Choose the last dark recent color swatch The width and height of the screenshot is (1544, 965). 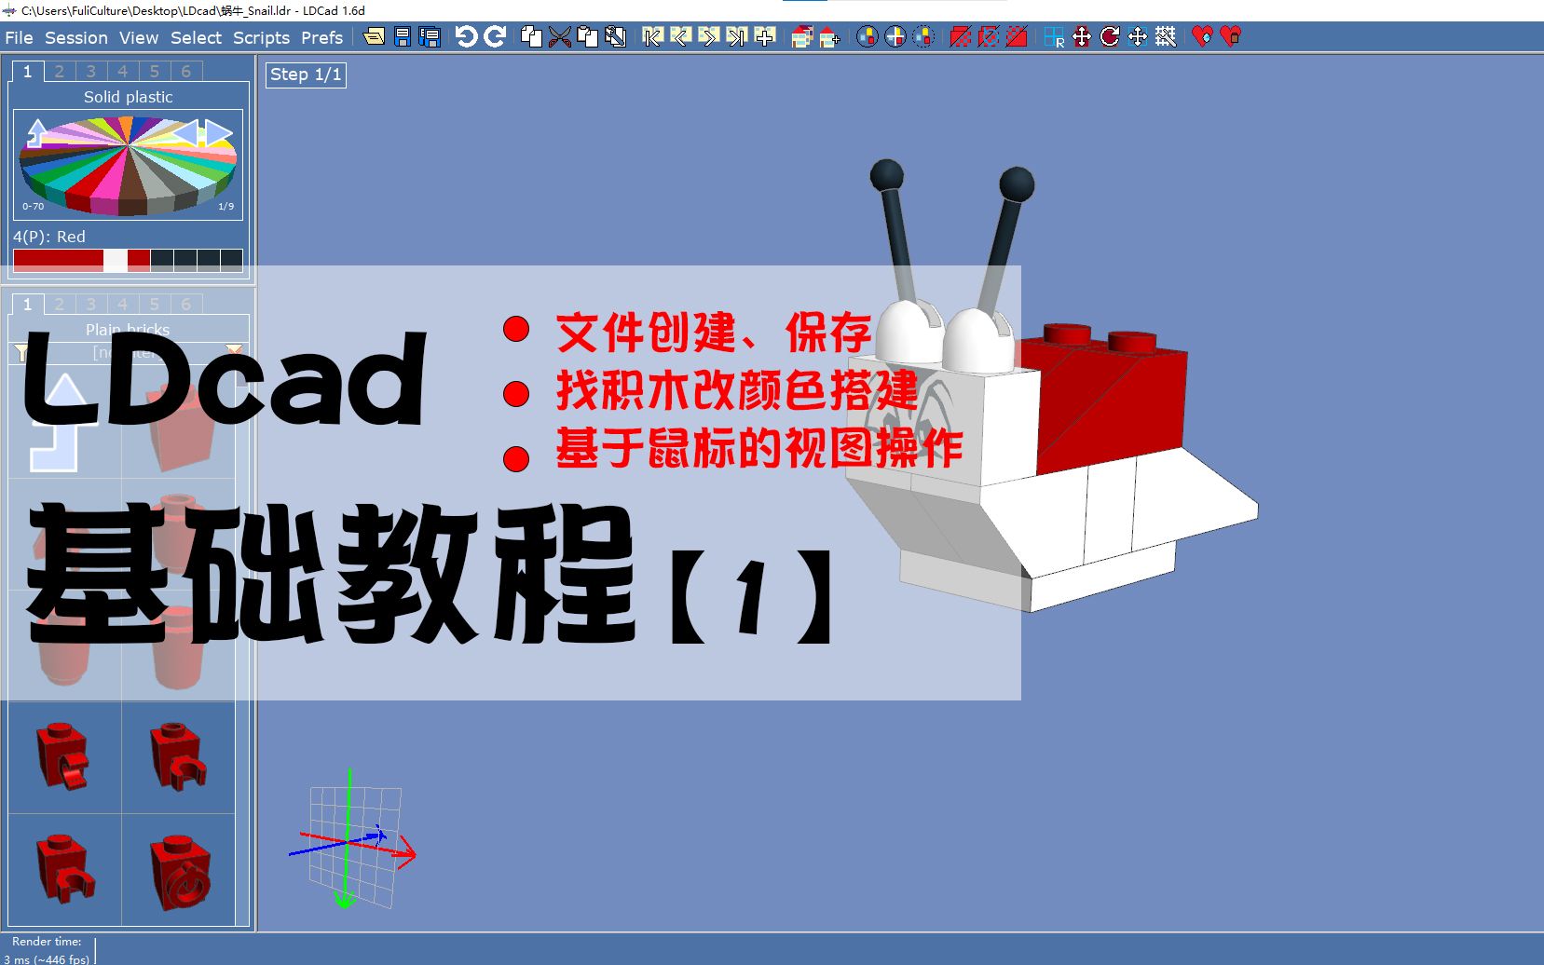(x=232, y=260)
